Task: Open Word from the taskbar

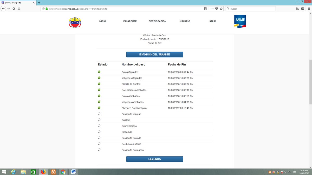Action: [73, 172]
